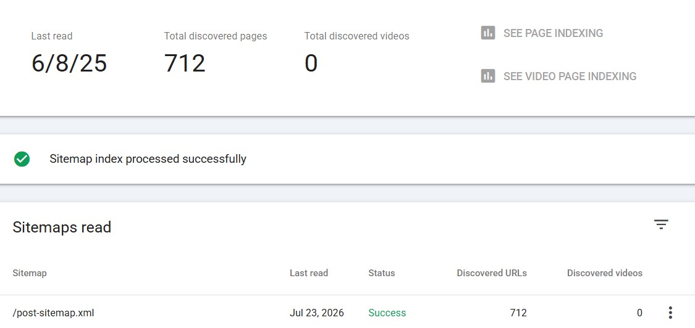Click the 0 discovered videos cell in table
695x328 pixels.
(639, 313)
